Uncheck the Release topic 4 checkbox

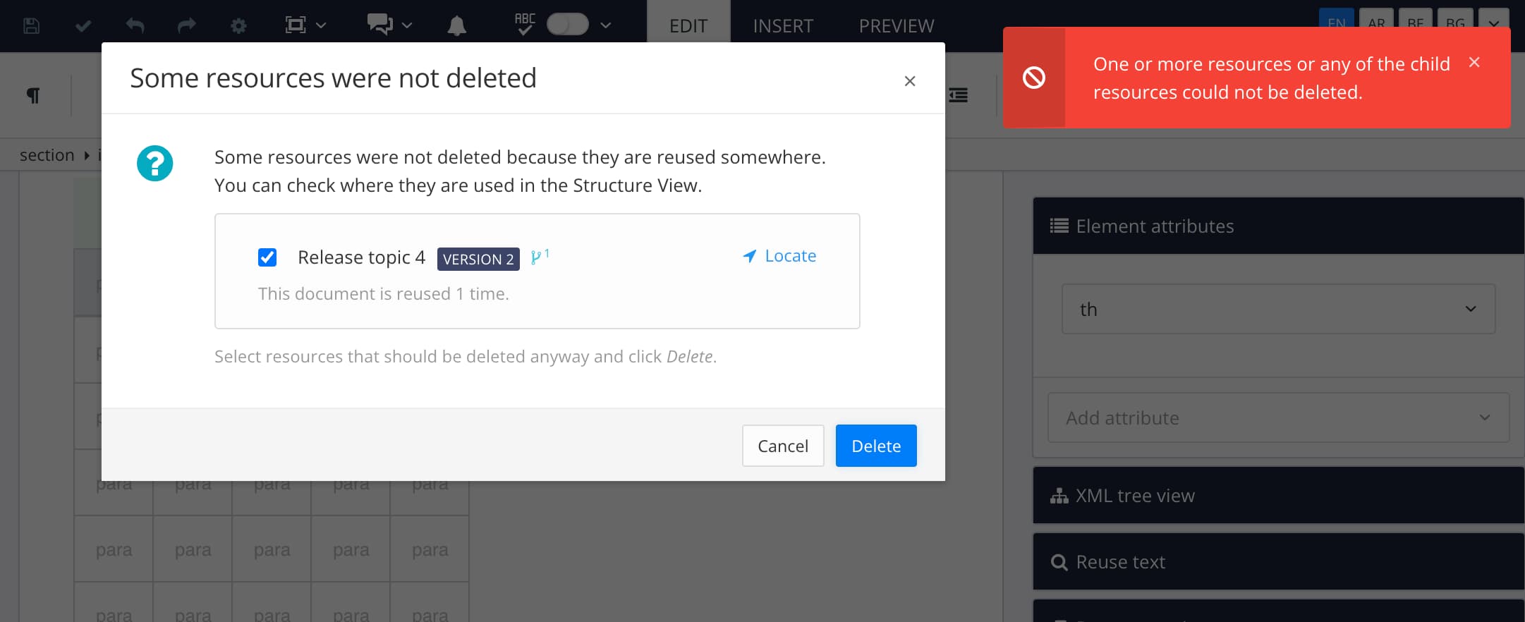point(267,257)
